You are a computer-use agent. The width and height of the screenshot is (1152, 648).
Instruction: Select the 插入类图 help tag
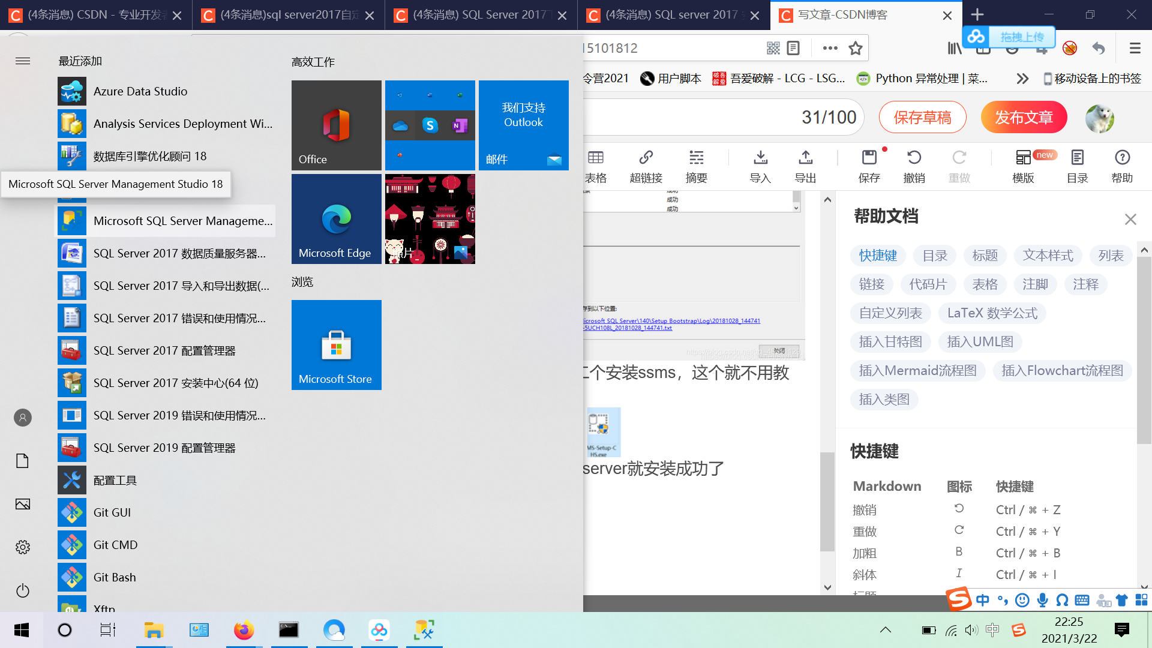coord(884,400)
